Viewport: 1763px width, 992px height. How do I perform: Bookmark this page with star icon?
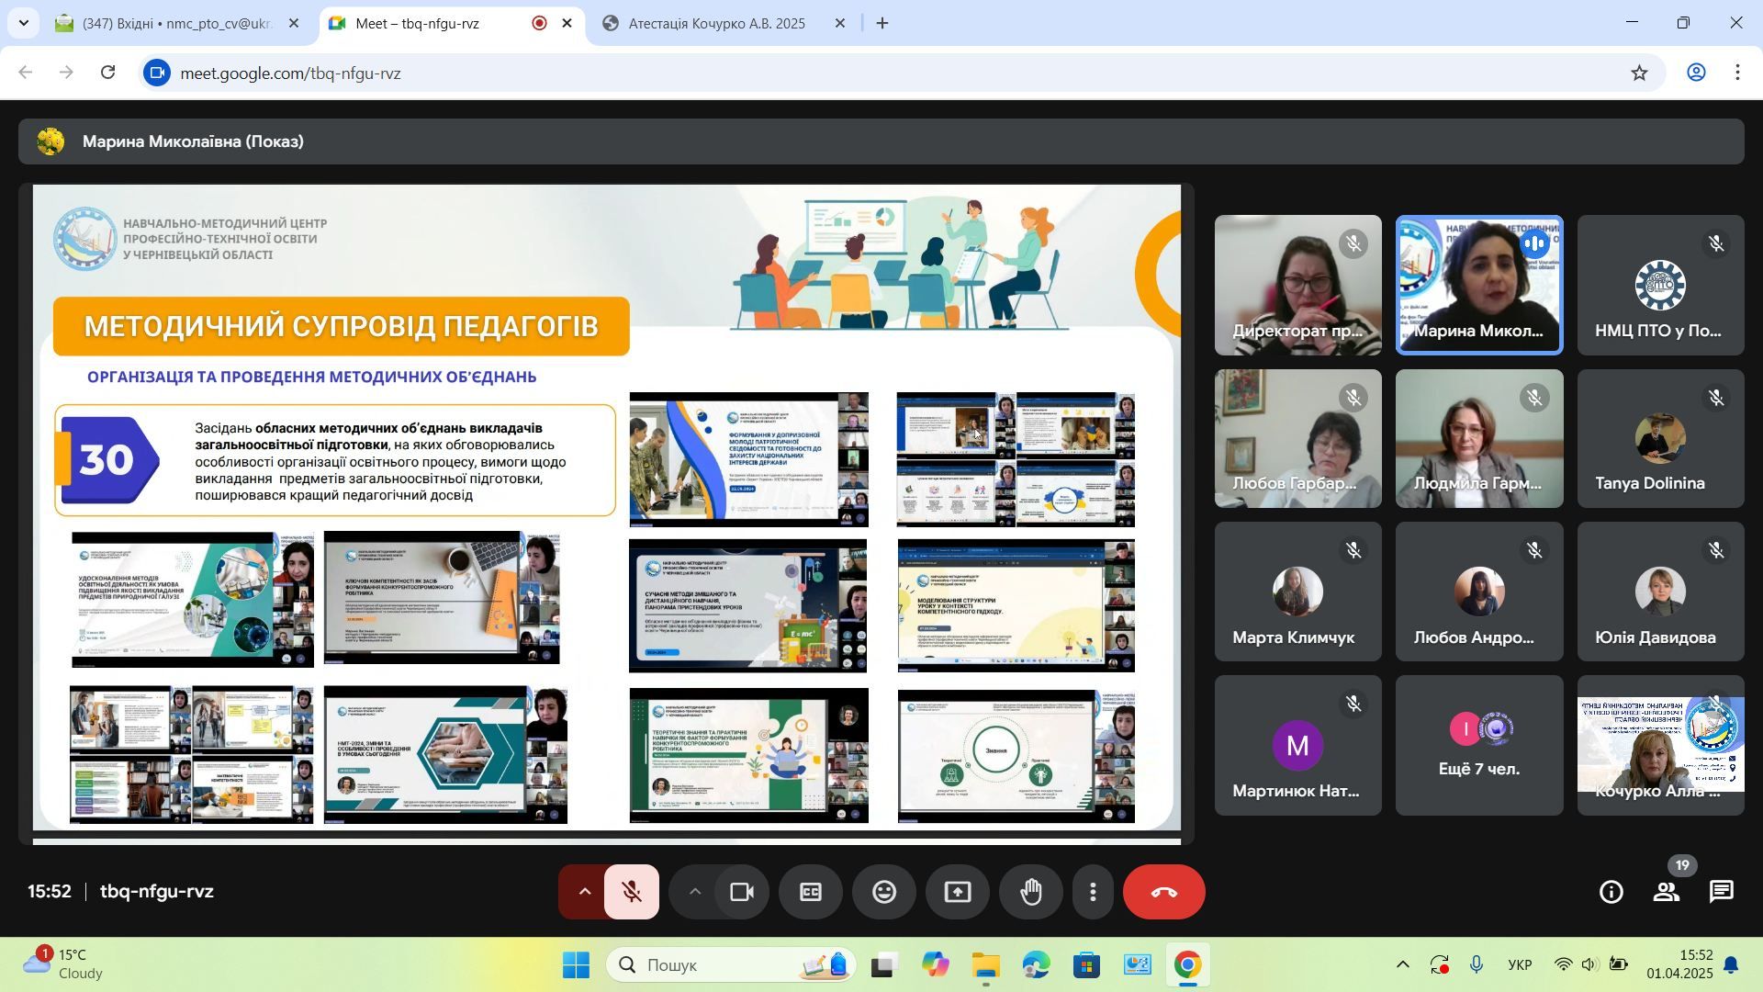[1639, 73]
